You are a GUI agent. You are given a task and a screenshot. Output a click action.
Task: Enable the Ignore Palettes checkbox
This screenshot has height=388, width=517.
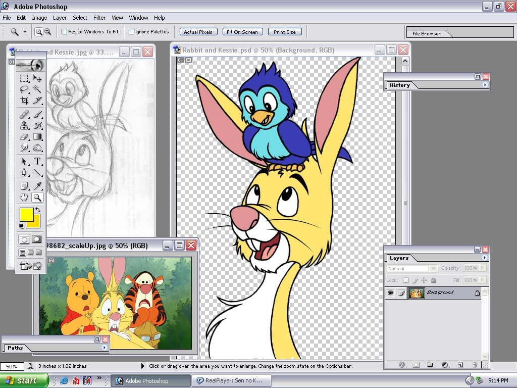(132, 32)
